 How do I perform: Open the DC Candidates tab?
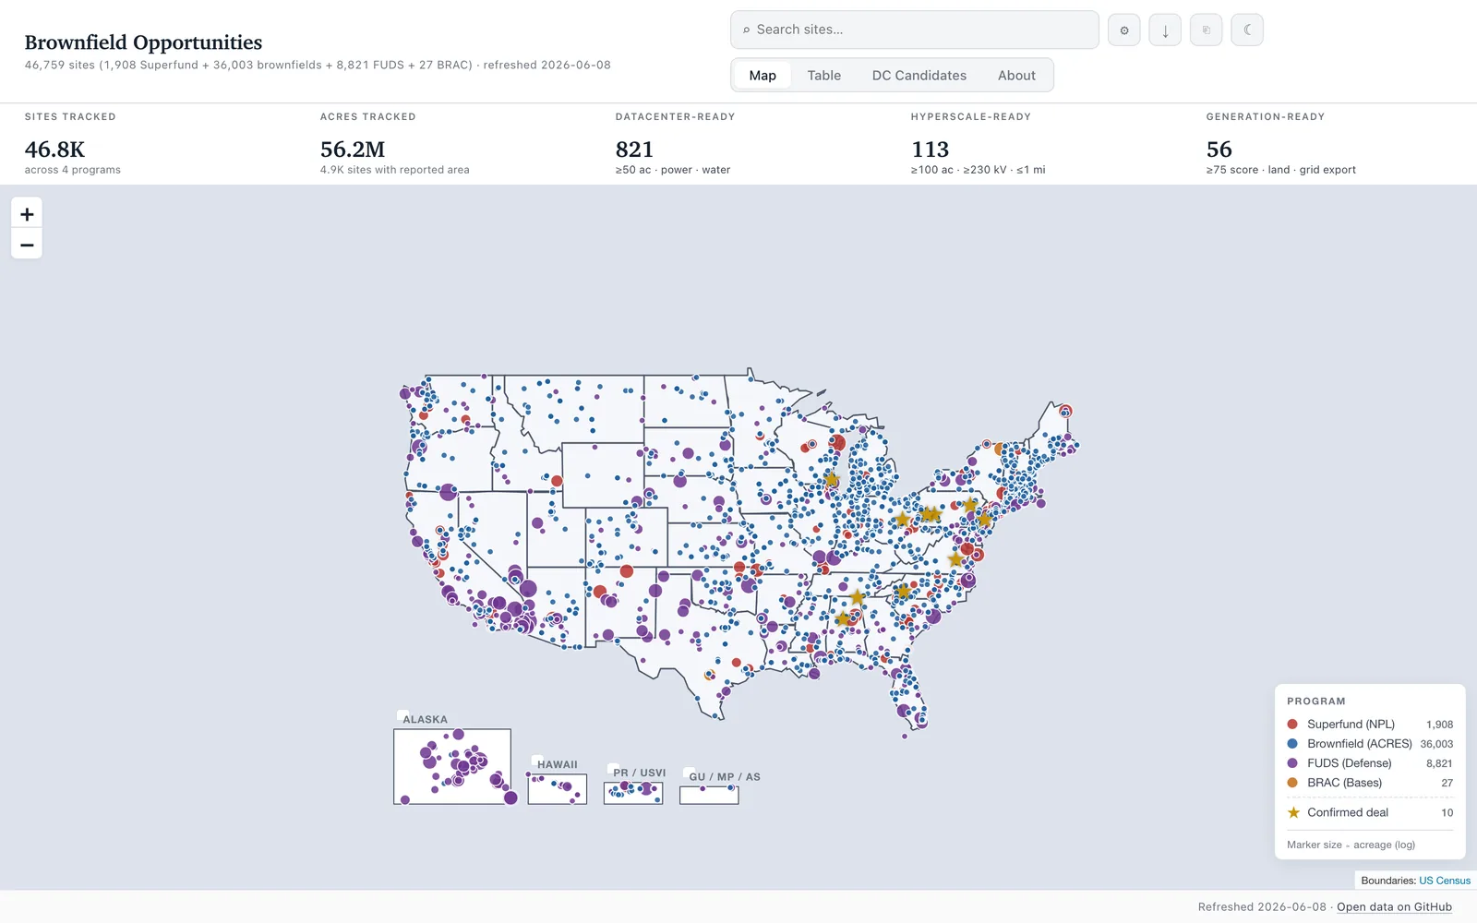919,76
